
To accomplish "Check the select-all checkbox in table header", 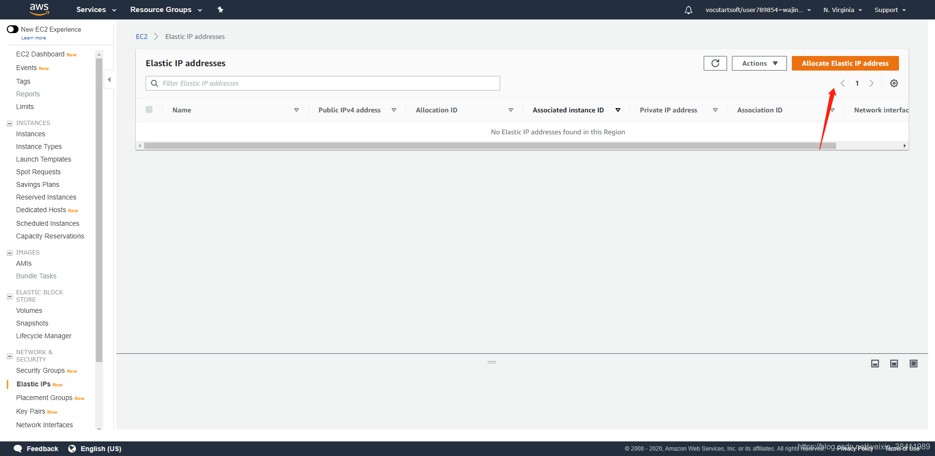I will [149, 109].
